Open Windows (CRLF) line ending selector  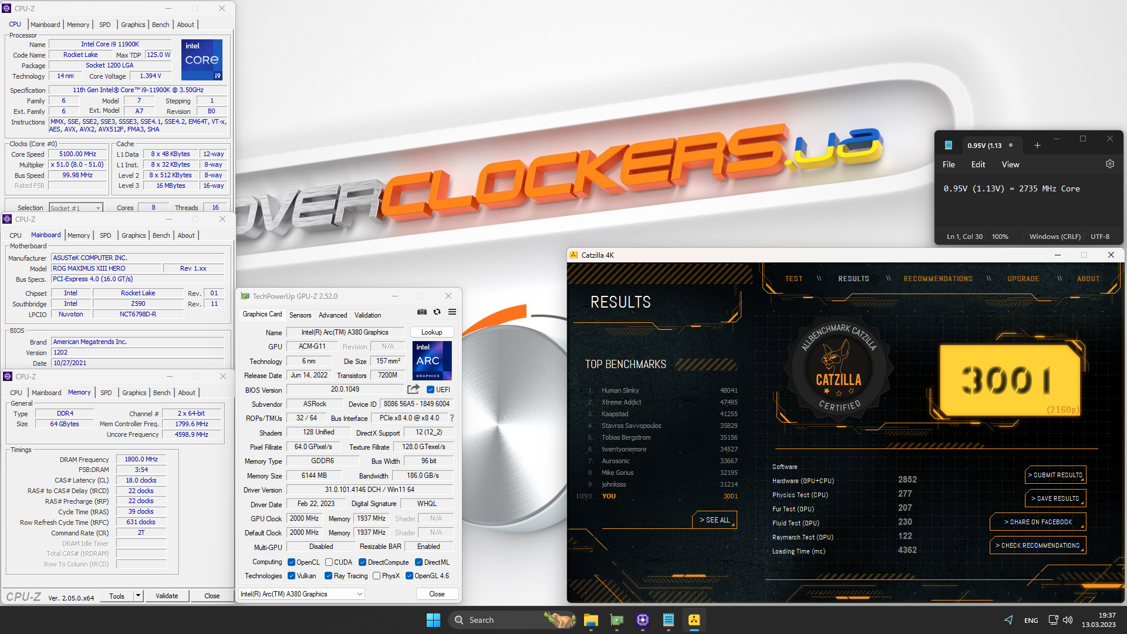(1055, 237)
